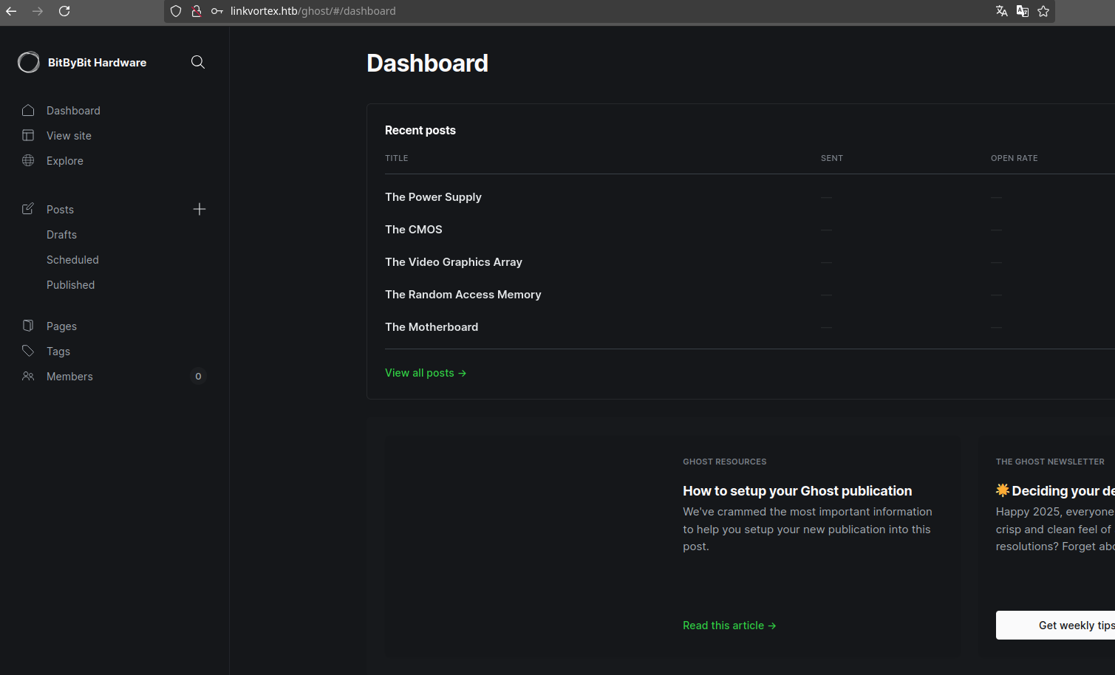Select the Members people icon
The width and height of the screenshot is (1115, 675).
point(28,376)
